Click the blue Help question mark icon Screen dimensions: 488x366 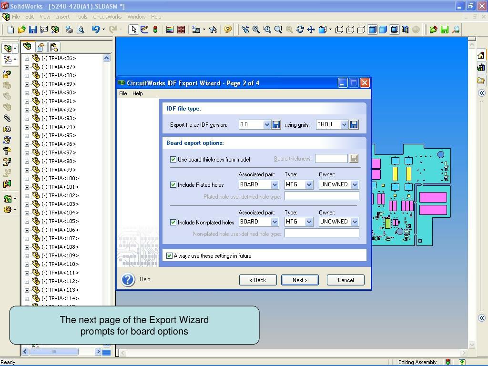coord(128,279)
